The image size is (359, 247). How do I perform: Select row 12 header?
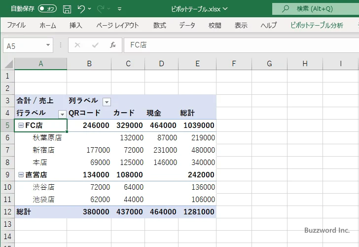pos(7,212)
